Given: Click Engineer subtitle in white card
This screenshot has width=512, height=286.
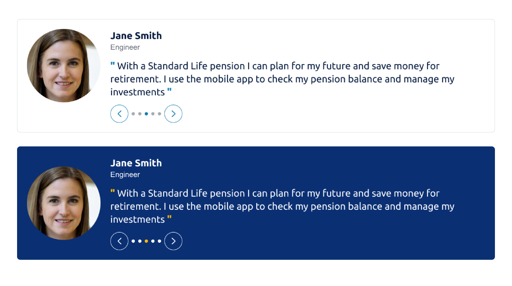Looking at the screenshot, I should (125, 47).
